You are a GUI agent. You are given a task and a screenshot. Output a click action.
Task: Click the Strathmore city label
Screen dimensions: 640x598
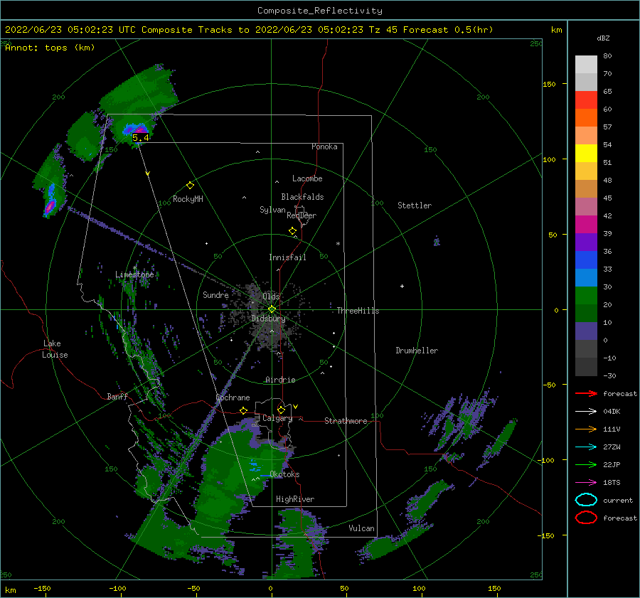[x=346, y=421]
